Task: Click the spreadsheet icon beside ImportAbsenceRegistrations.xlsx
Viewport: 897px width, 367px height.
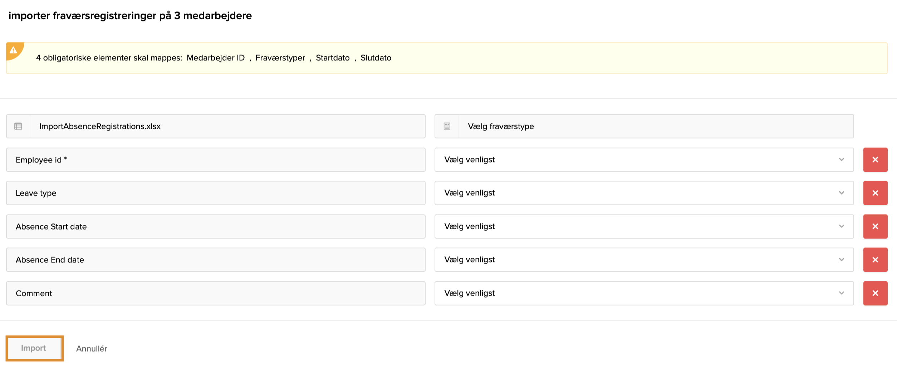Action: pyautogui.click(x=18, y=126)
